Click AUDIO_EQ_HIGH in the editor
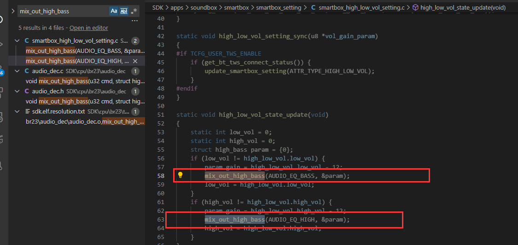518x245 pixels. 292,220
